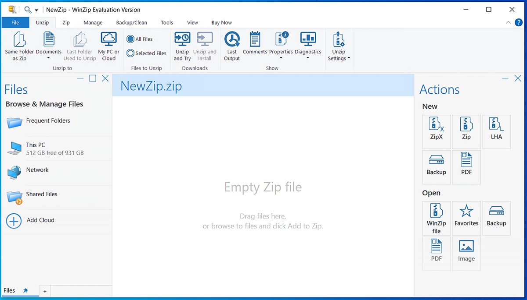527x300 pixels.
Task: Create a new ZipX archive
Action: 436,131
